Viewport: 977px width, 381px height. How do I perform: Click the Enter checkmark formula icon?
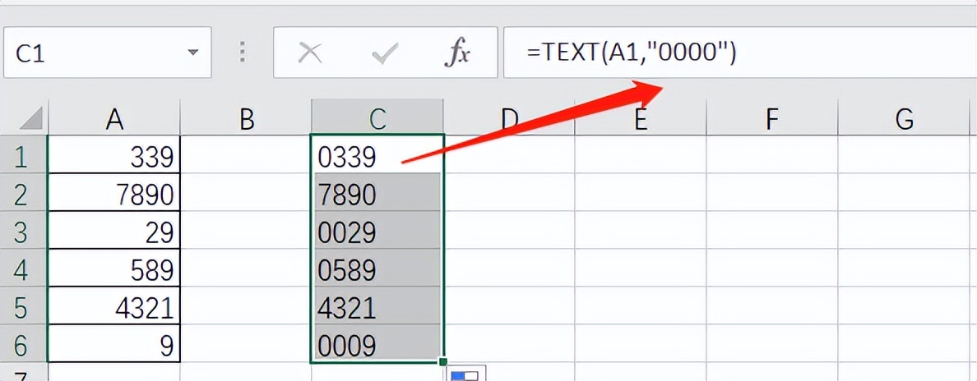click(x=384, y=53)
